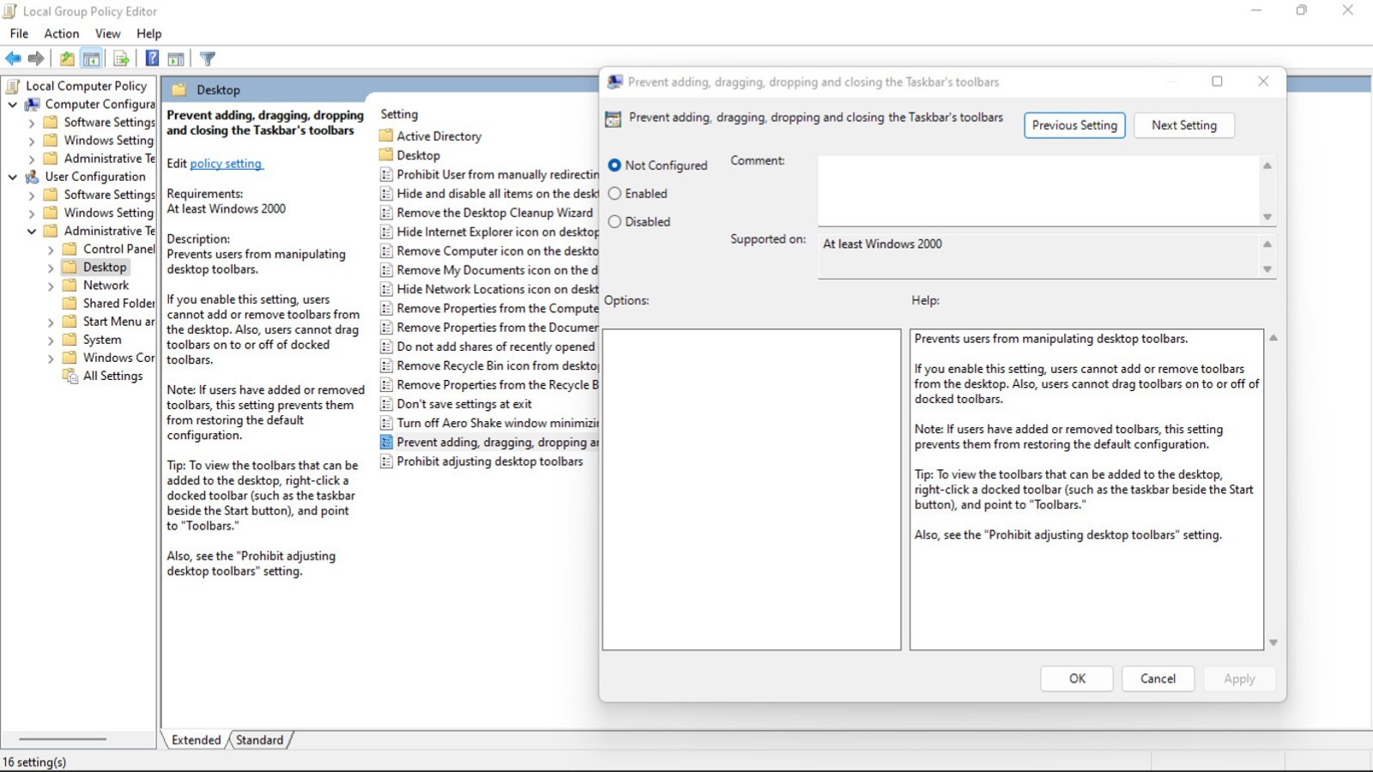Toggle the Show/Hide Action Pane icon

pyautogui.click(x=176, y=58)
